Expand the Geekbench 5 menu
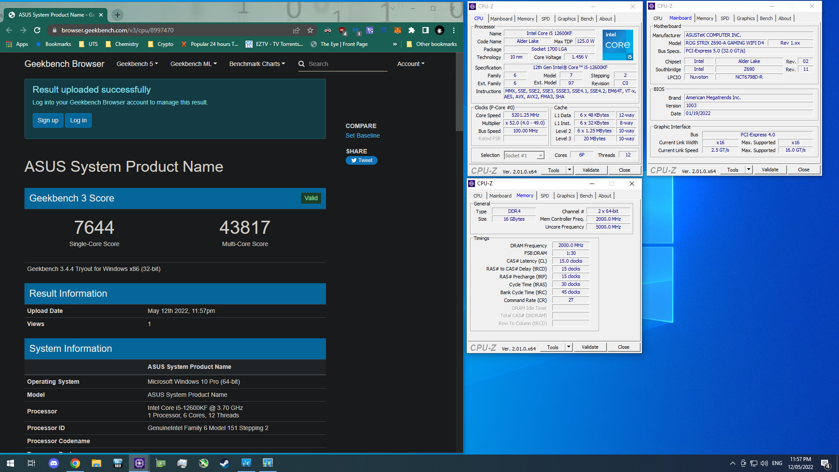This screenshot has height=472, width=839. 137,64
